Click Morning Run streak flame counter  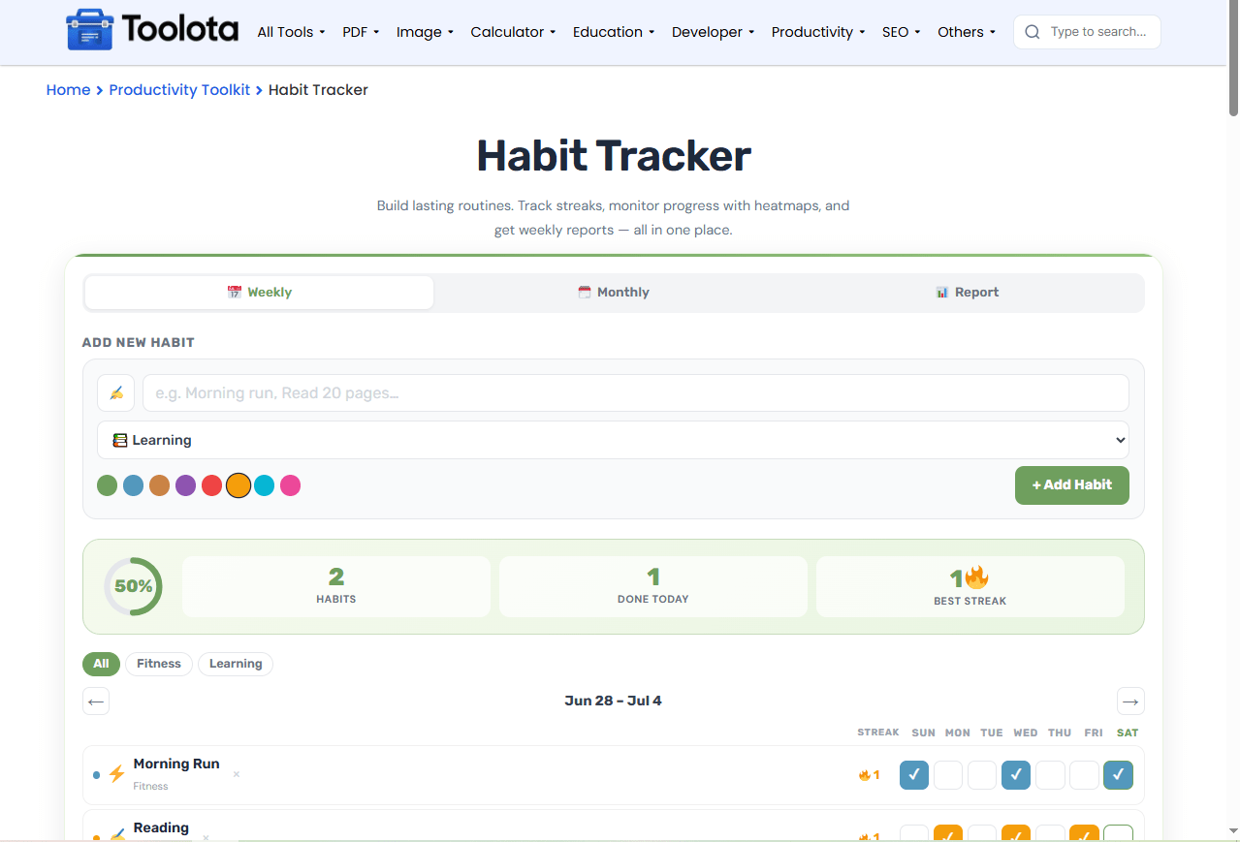click(870, 775)
